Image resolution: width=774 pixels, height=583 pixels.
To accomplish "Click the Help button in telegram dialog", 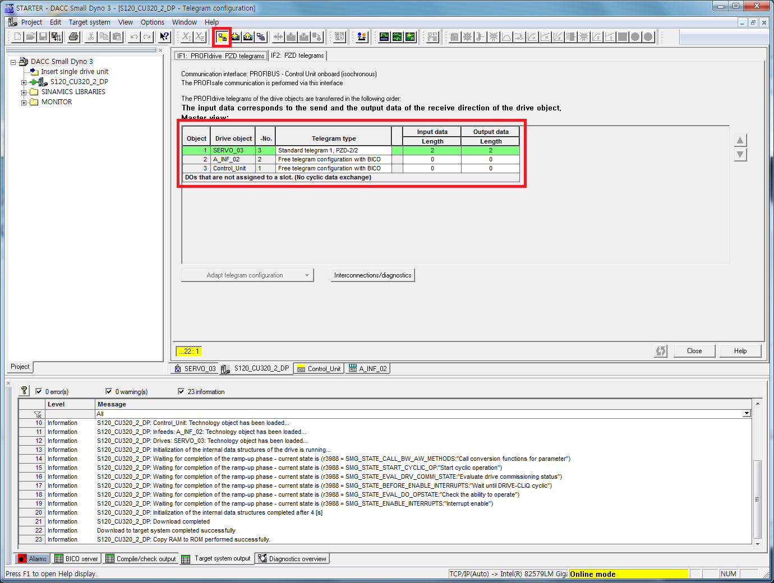I will coord(740,351).
